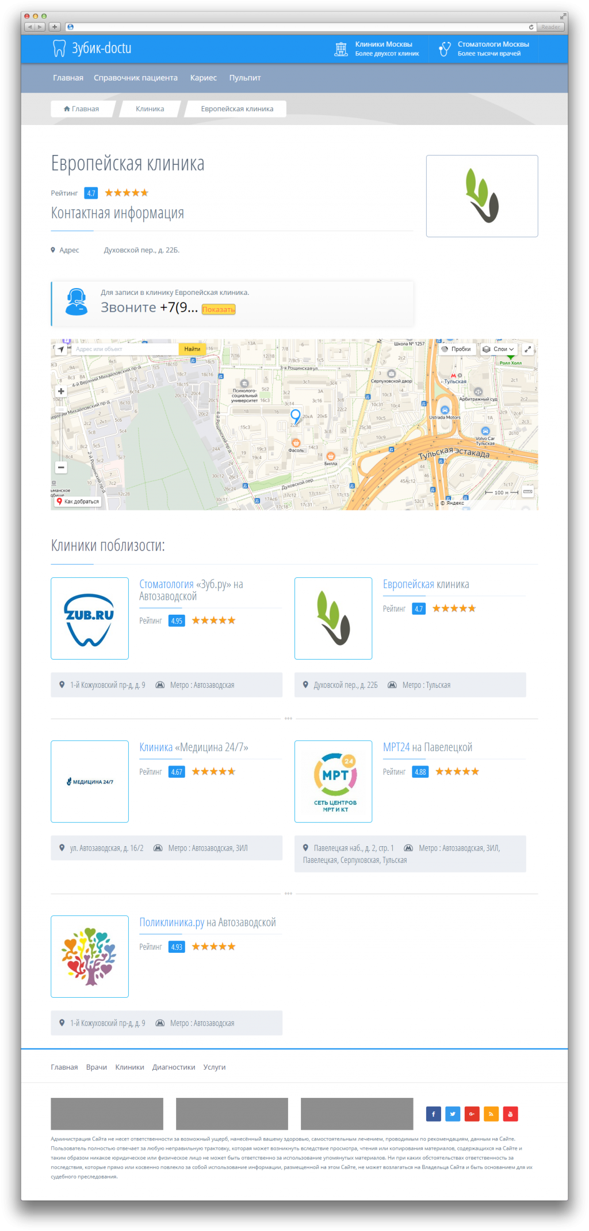The image size is (589, 1231).
Task: Open the map ruler tool
Action: 527,492
